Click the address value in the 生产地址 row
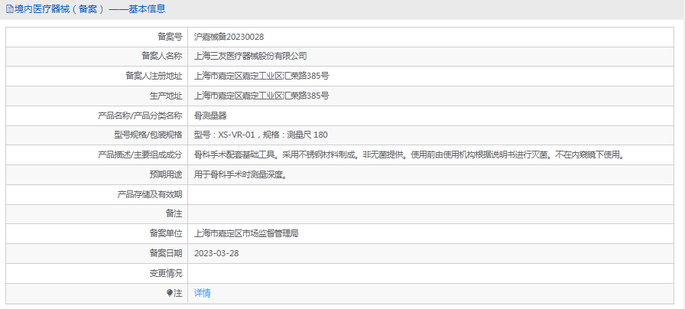685x309 pixels. [x=261, y=96]
